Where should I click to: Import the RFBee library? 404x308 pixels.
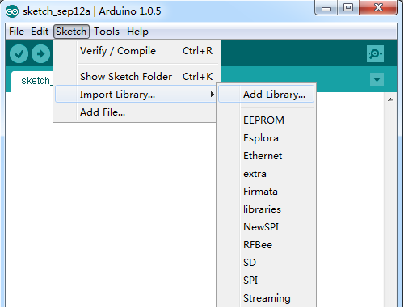click(266, 245)
